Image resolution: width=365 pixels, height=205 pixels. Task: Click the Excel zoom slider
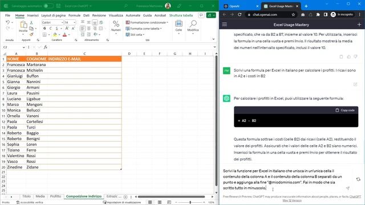pyautogui.click(x=190, y=203)
